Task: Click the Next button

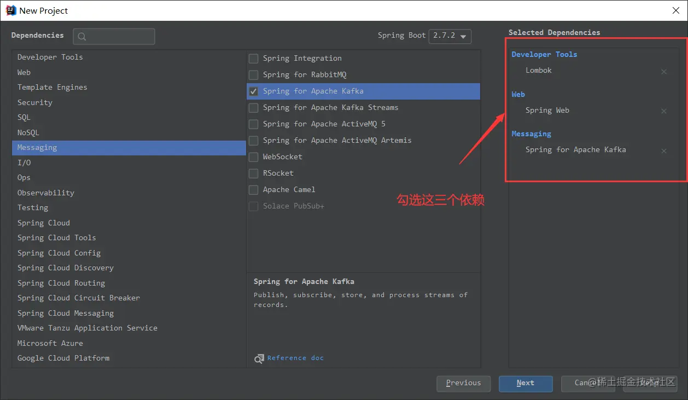Action: [526, 384]
